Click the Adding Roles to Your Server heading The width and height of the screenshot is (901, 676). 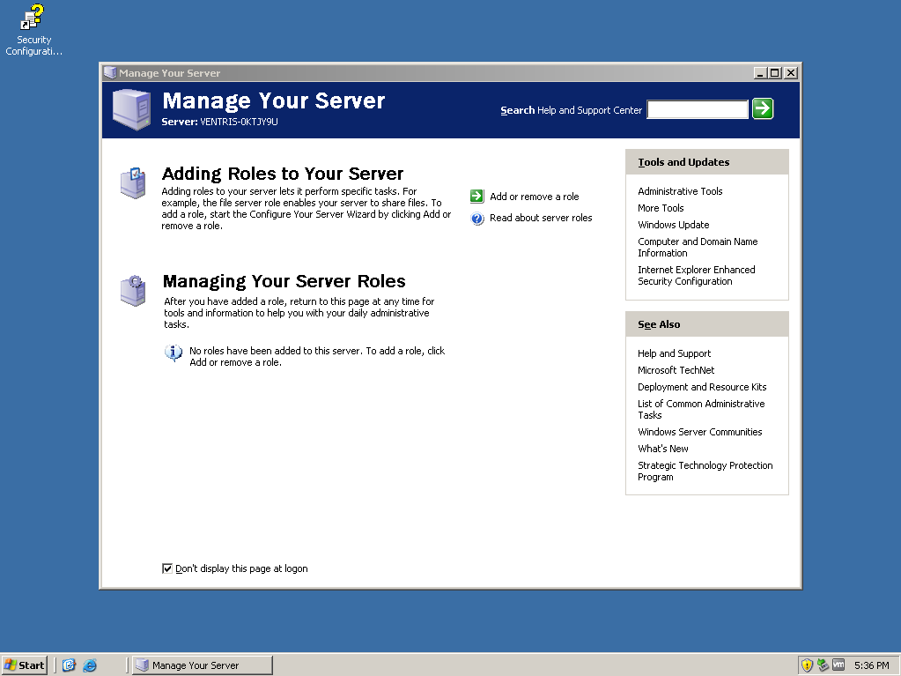click(x=283, y=174)
